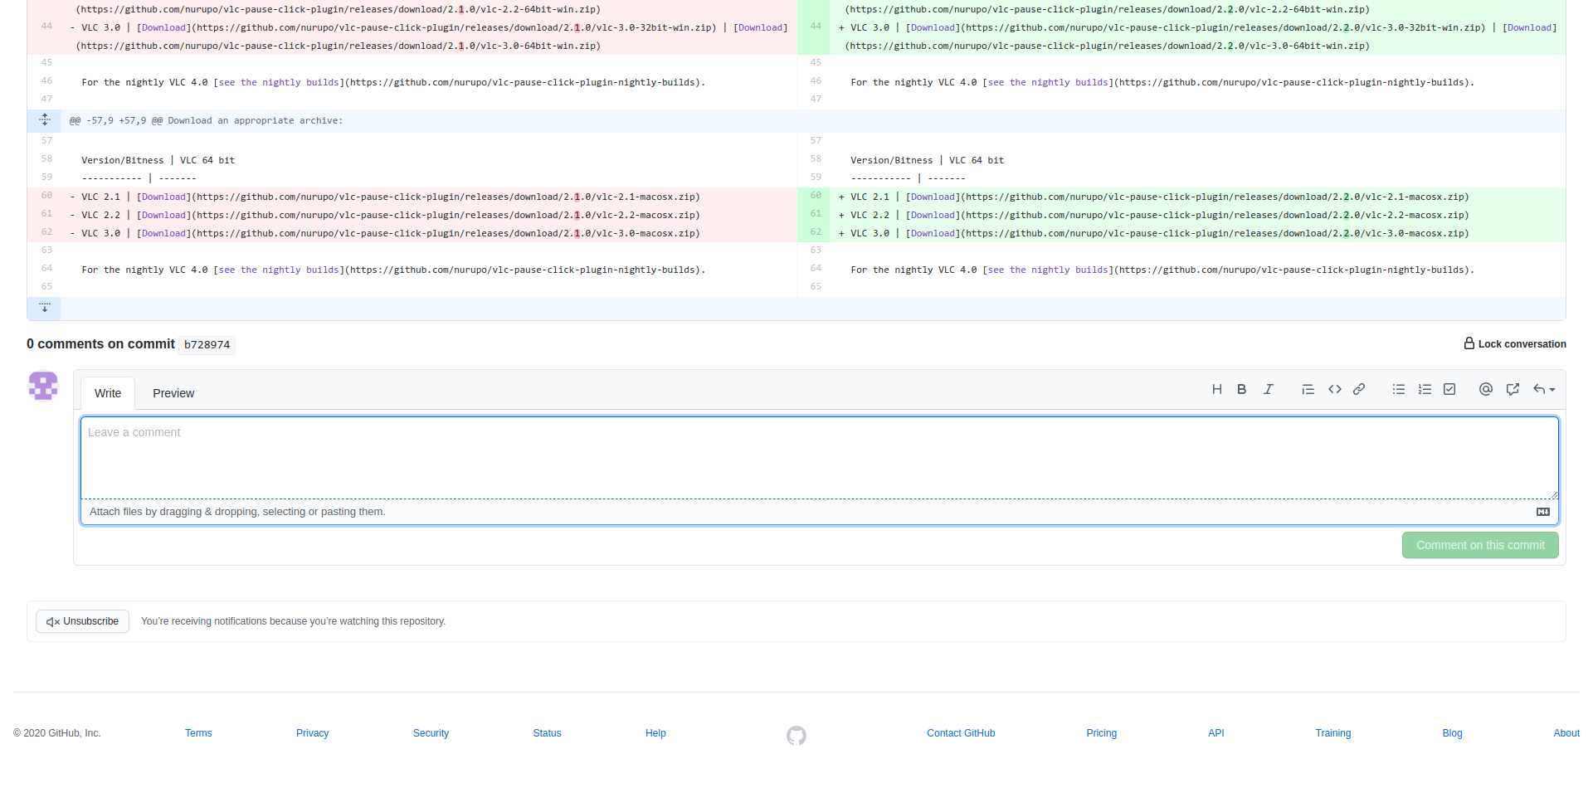Open the saved replies dropdown
The width and height of the screenshot is (1593, 788).
(1543, 389)
